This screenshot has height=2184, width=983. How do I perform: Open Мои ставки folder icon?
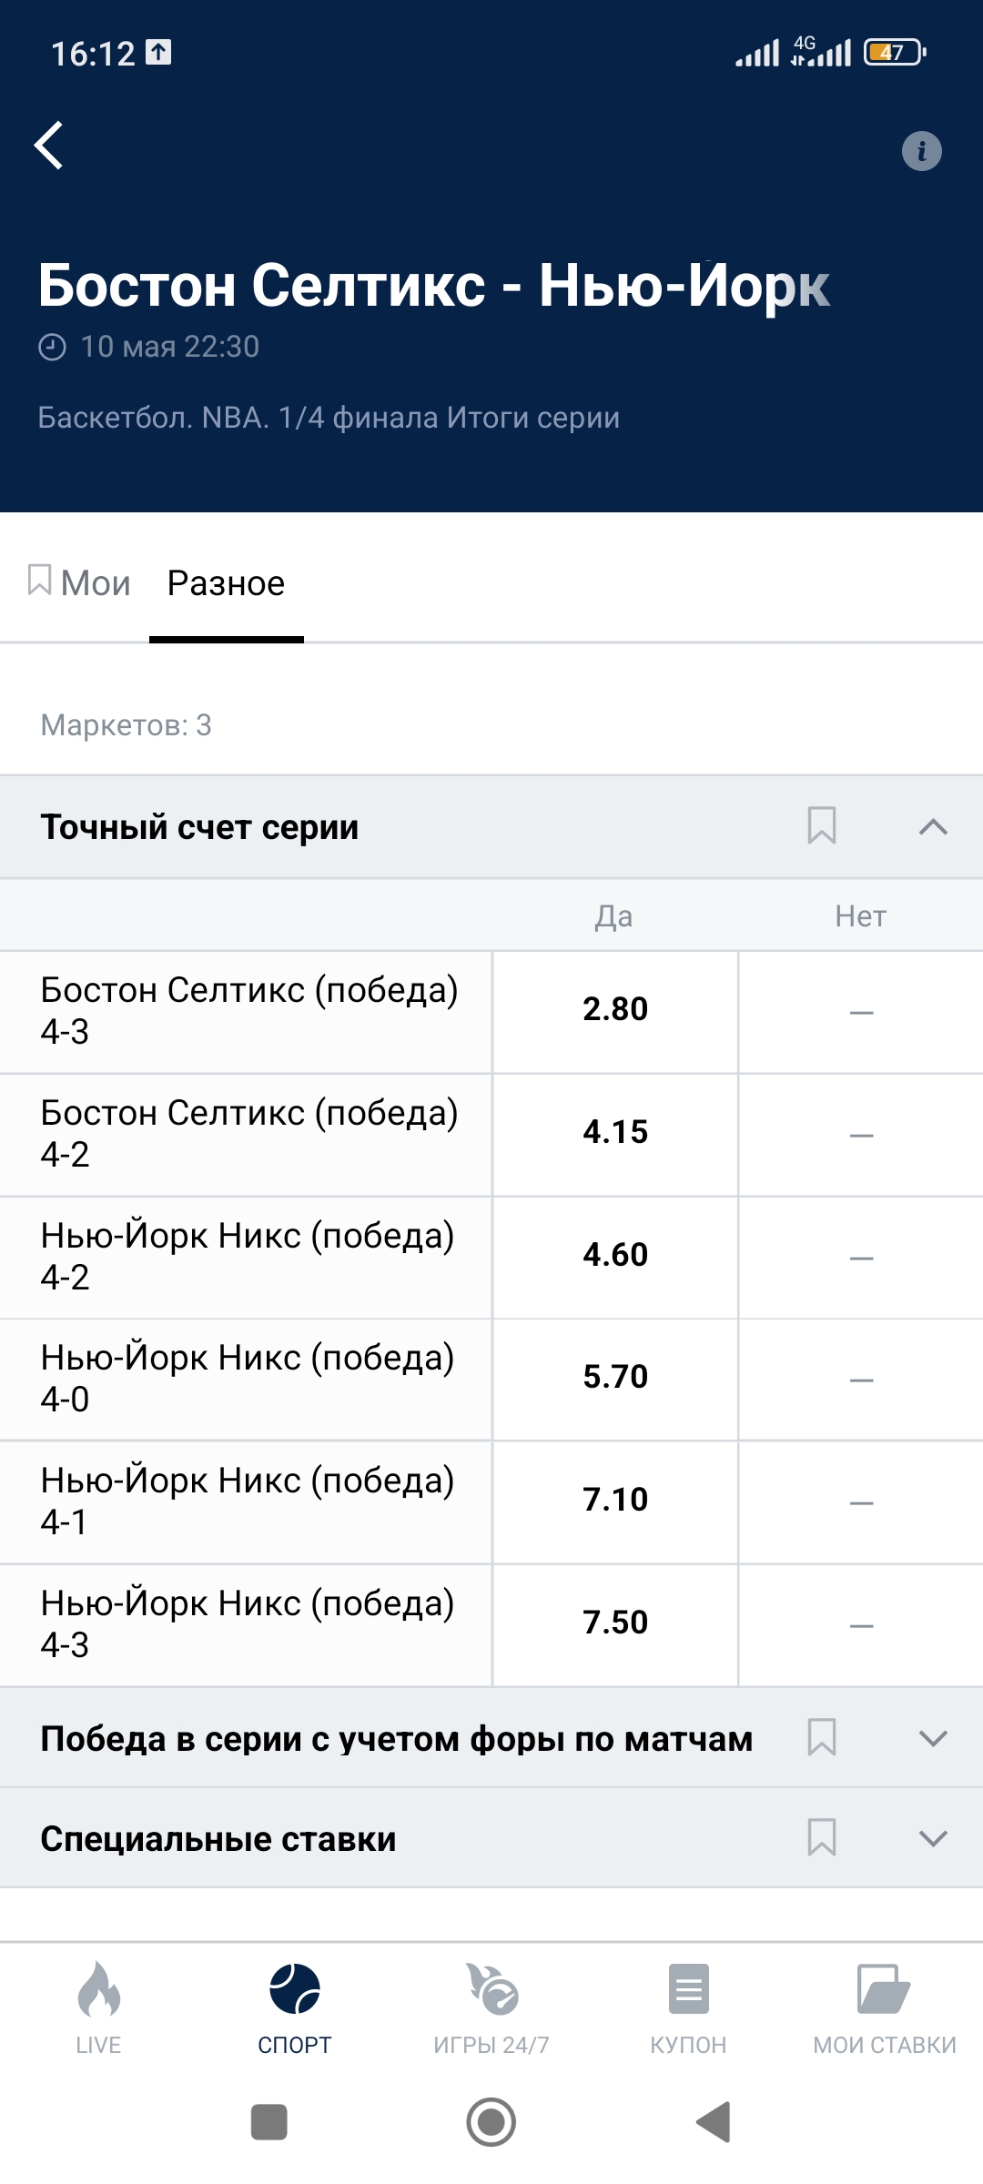coord(884,1989)
